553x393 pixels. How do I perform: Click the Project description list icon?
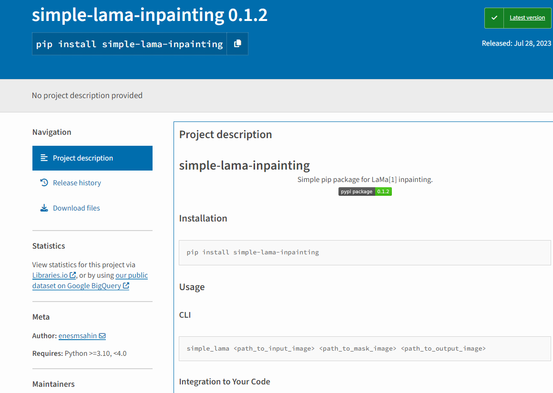click(x=44, y=158)
